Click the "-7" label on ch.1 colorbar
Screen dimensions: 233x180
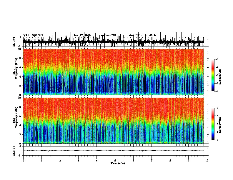[x=217, y=91]
